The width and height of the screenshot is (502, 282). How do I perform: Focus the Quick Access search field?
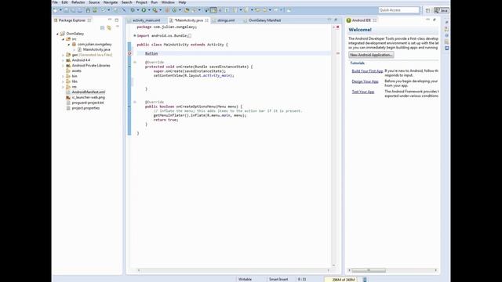pyautogui.click(x=398, y=10)
